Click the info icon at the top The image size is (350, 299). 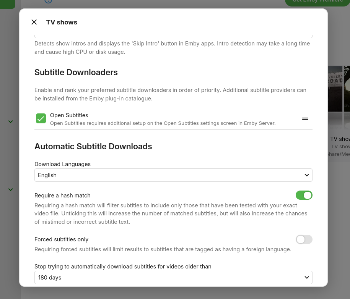48,1
